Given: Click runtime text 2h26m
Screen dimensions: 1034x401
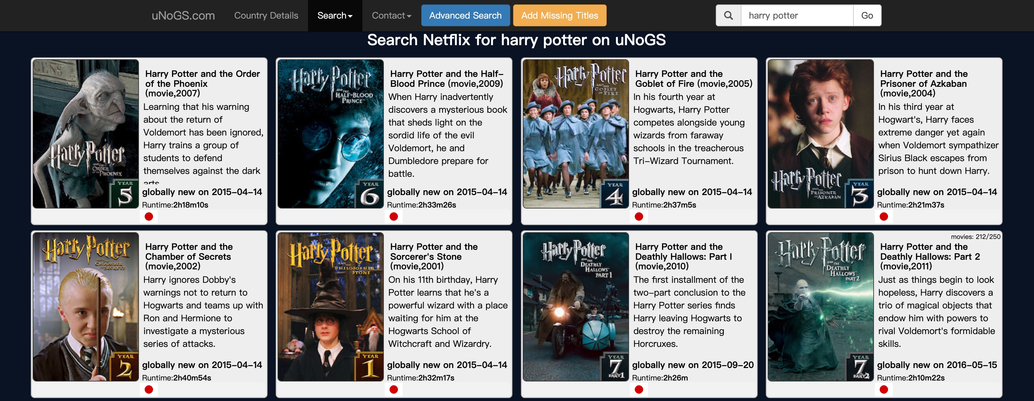Looking at the screenshot, I should point(675,378).
